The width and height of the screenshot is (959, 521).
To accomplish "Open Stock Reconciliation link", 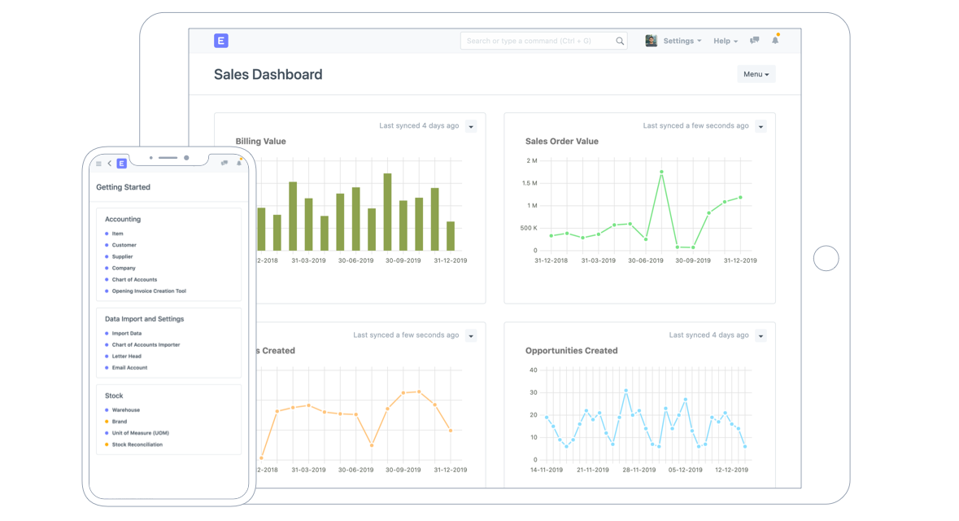I will [137, 444].
